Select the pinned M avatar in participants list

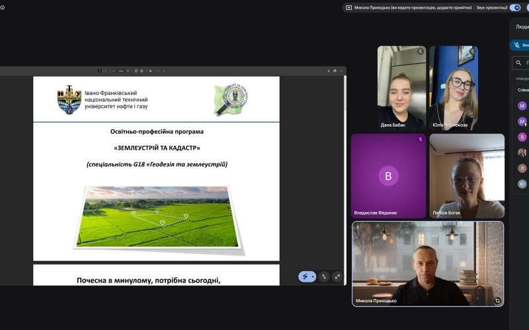[x=522, y=121]
